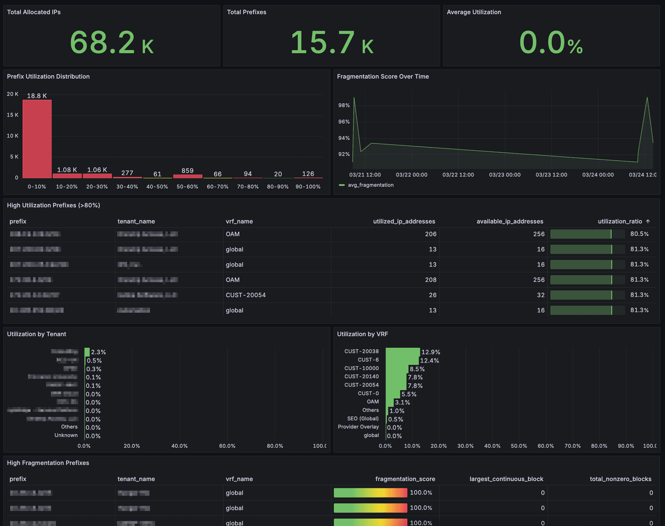Click the 80.5% utilization gauge bar
The height and width of the screenshot is (526, 665).
coord(585,234)
